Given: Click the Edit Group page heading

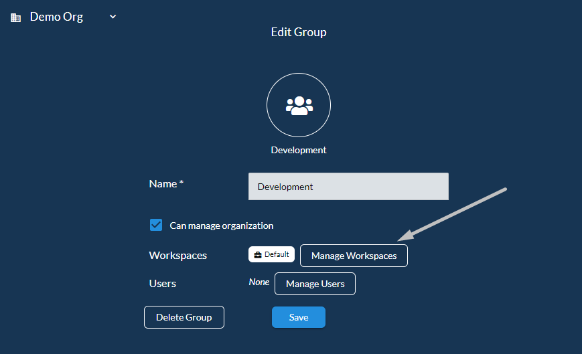Looking at the screenshot, I should pyautogui.click(x=299, y=32).
